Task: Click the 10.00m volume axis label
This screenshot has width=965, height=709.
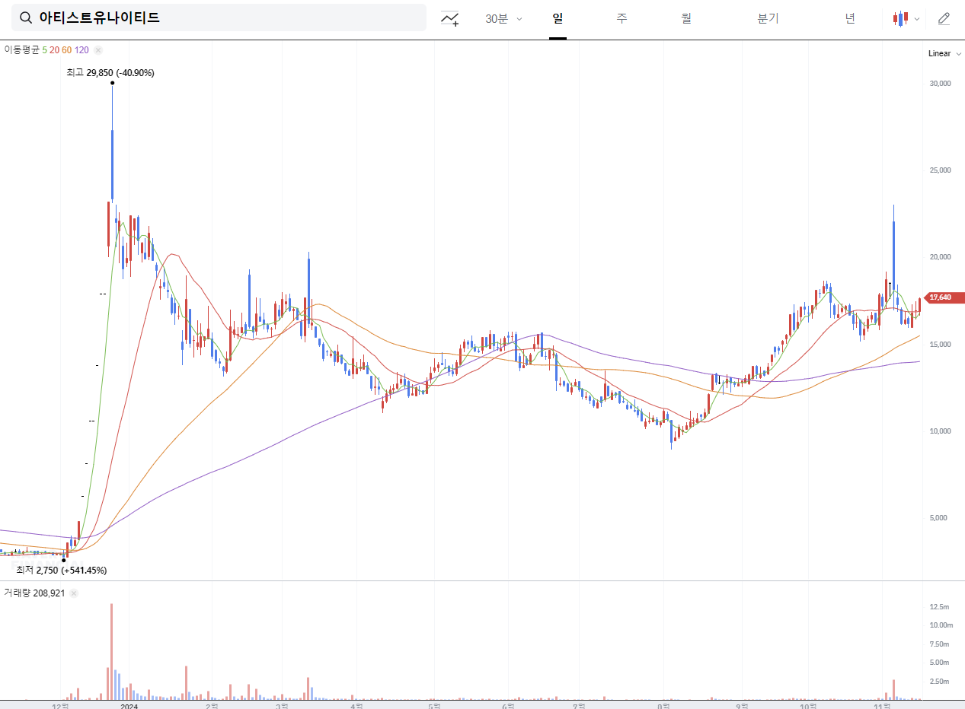Action: pos(941,625)
